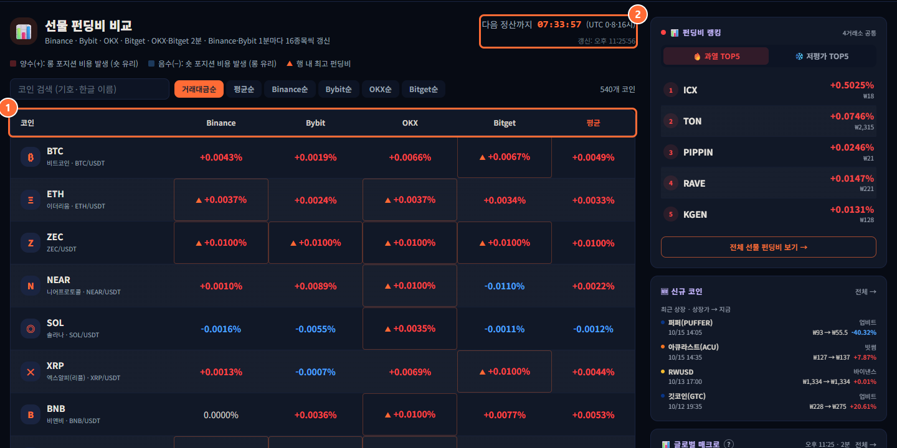Click the ETH coin icon

(x=31, y=200)
